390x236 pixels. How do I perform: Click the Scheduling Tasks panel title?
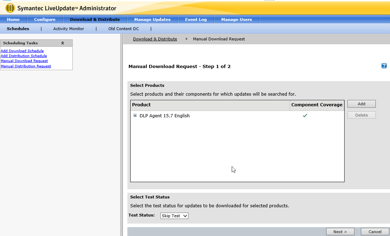pos(20,43)
